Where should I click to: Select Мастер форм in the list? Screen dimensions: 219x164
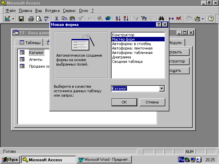138,39
